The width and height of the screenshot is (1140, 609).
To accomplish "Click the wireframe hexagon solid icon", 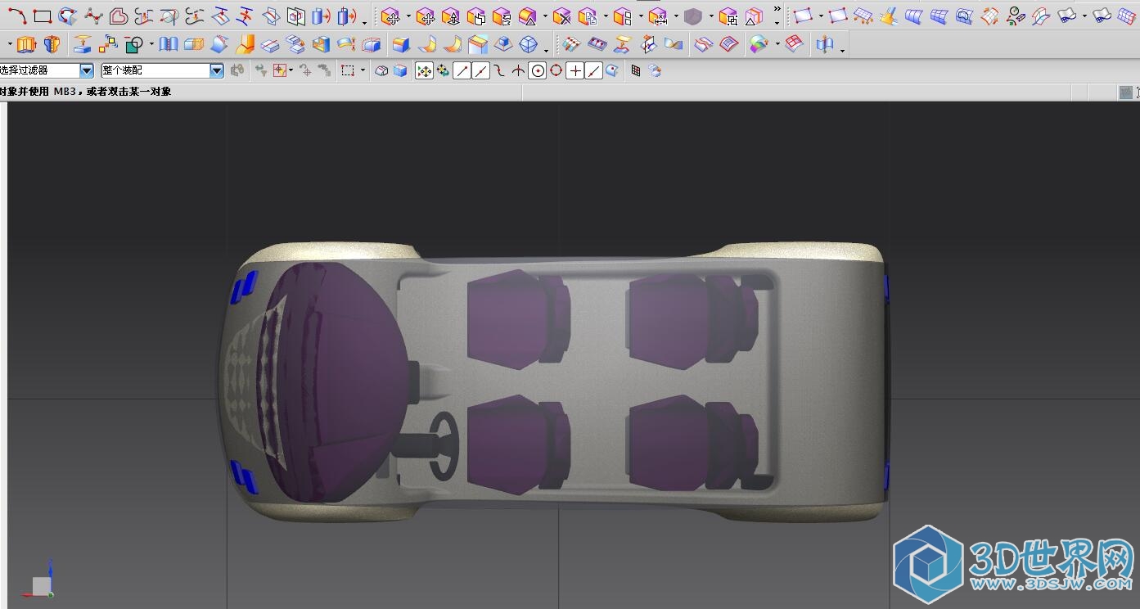I will tap(529, 45).
